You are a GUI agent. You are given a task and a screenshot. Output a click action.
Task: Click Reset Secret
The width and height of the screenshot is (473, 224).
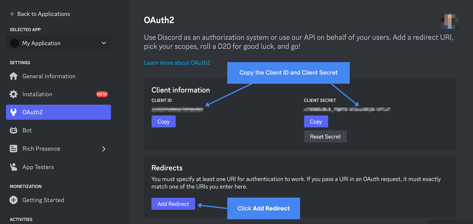pyautogui.click(x=325, y=136)
